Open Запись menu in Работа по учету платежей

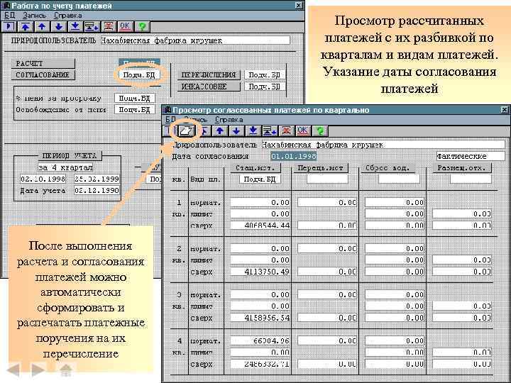pyautogui.click(x=33, y=15)
